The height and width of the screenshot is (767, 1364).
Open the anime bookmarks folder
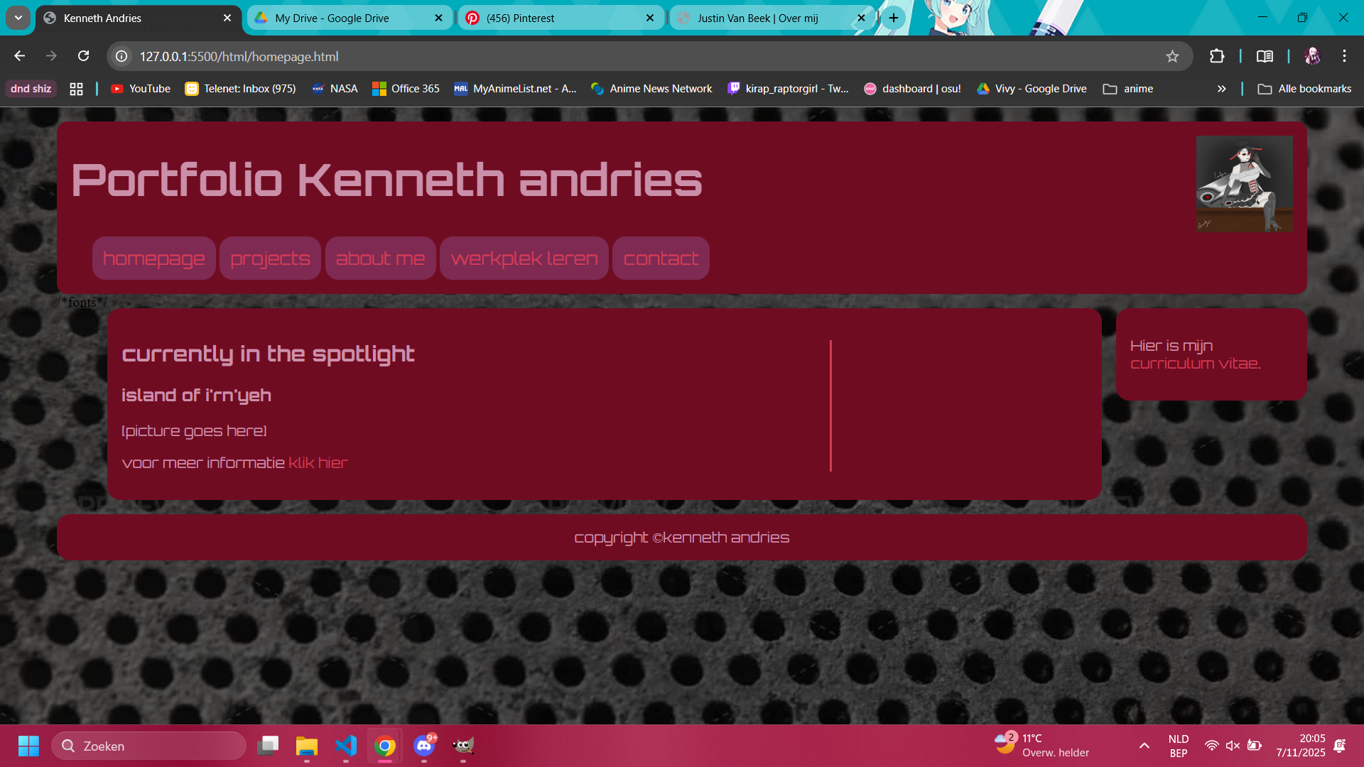pos(1128,89)
